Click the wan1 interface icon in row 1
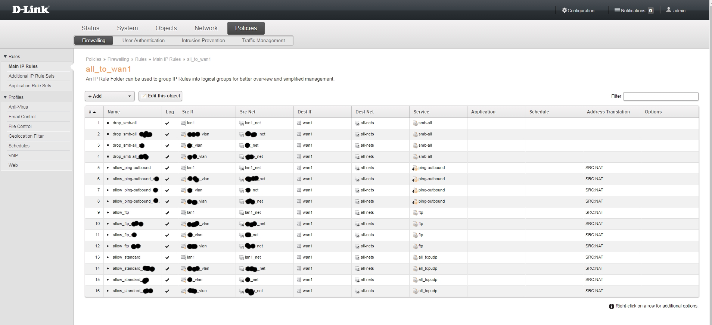Image resolution: width=712 pixels, height=325 pixels. tap(299, 123)
